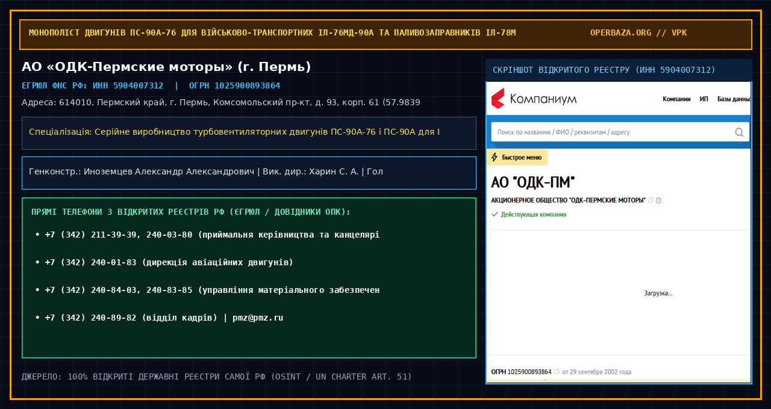The width and height of the screenshot is (771, 409).
Task: Click the phone line for дирекція авіаційних двигунів
Action: point(164,262)
